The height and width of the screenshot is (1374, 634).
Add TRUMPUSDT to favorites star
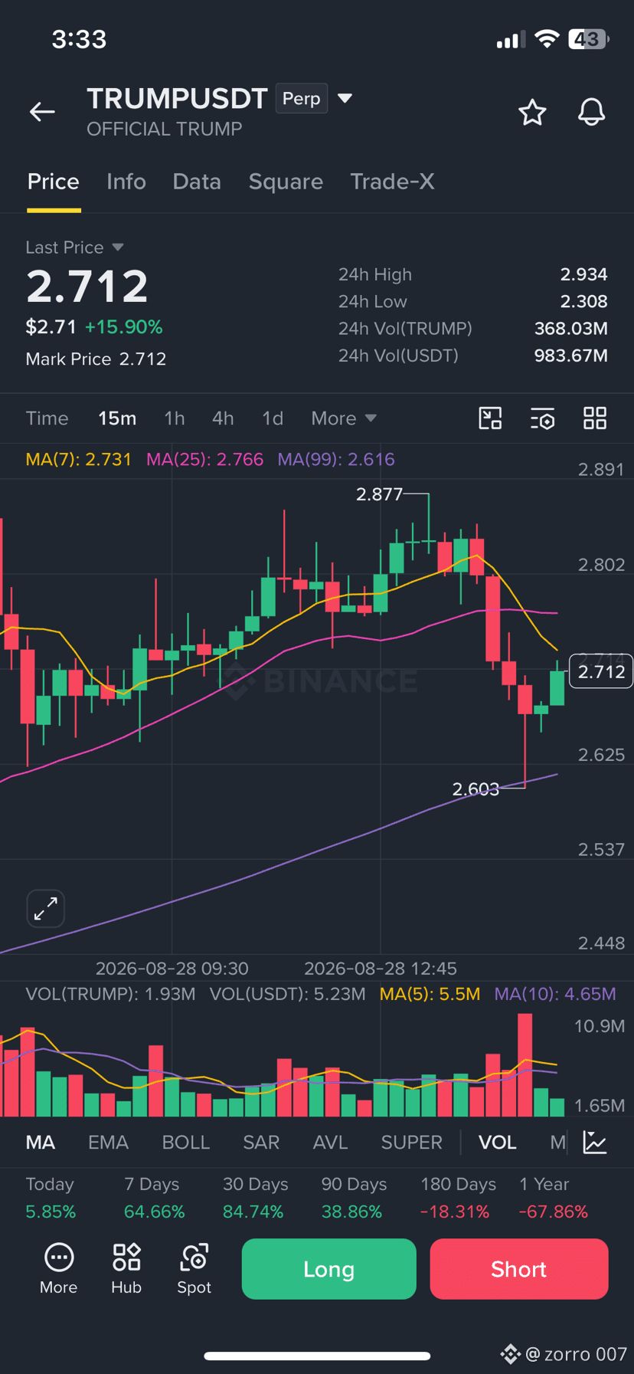coord(532,113)
